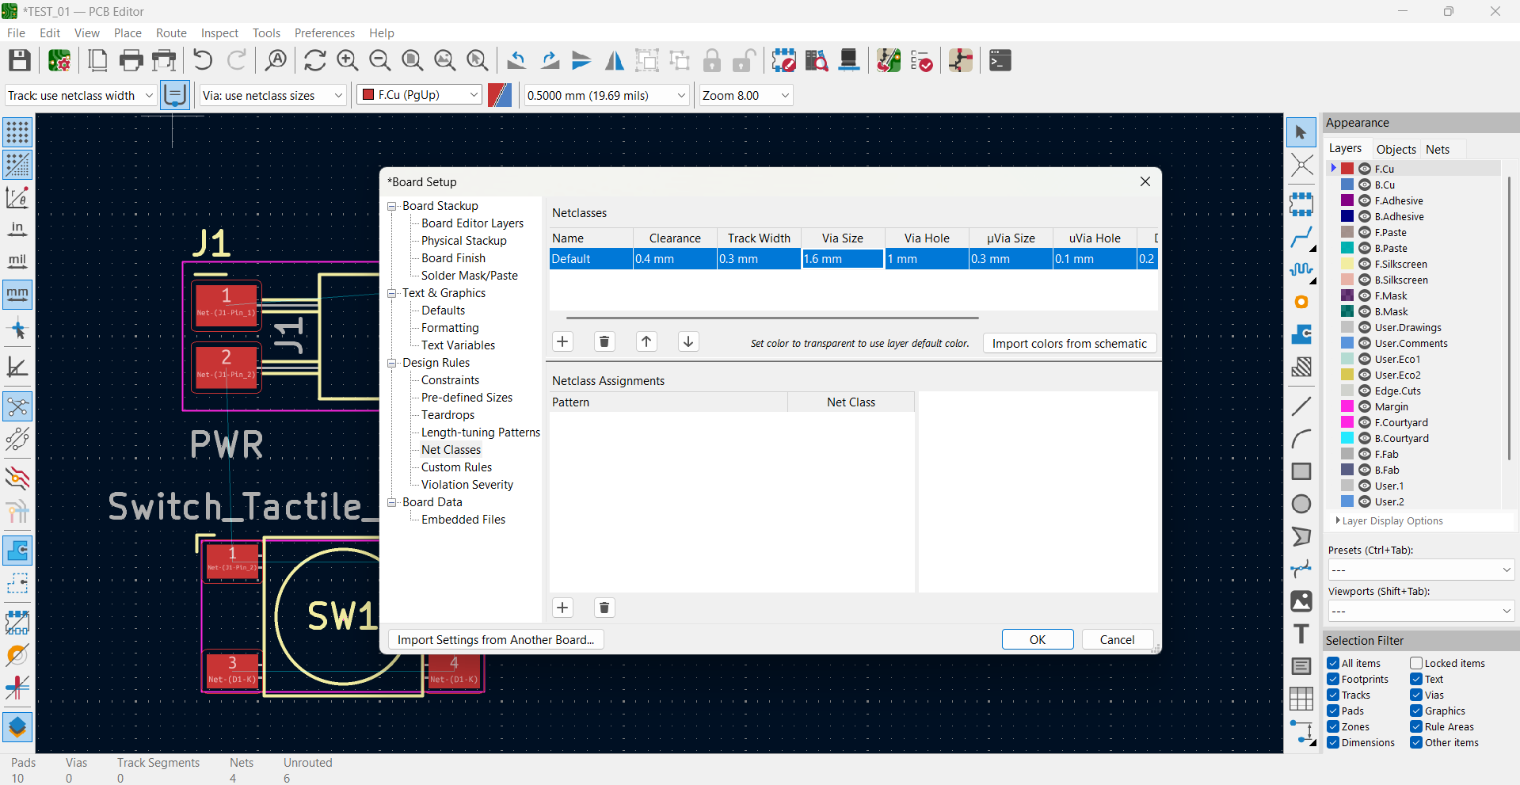Uncheck the Vias selection filter
The width and height of the screenshot is (1520, 785).
click(x=1416, y=695)
